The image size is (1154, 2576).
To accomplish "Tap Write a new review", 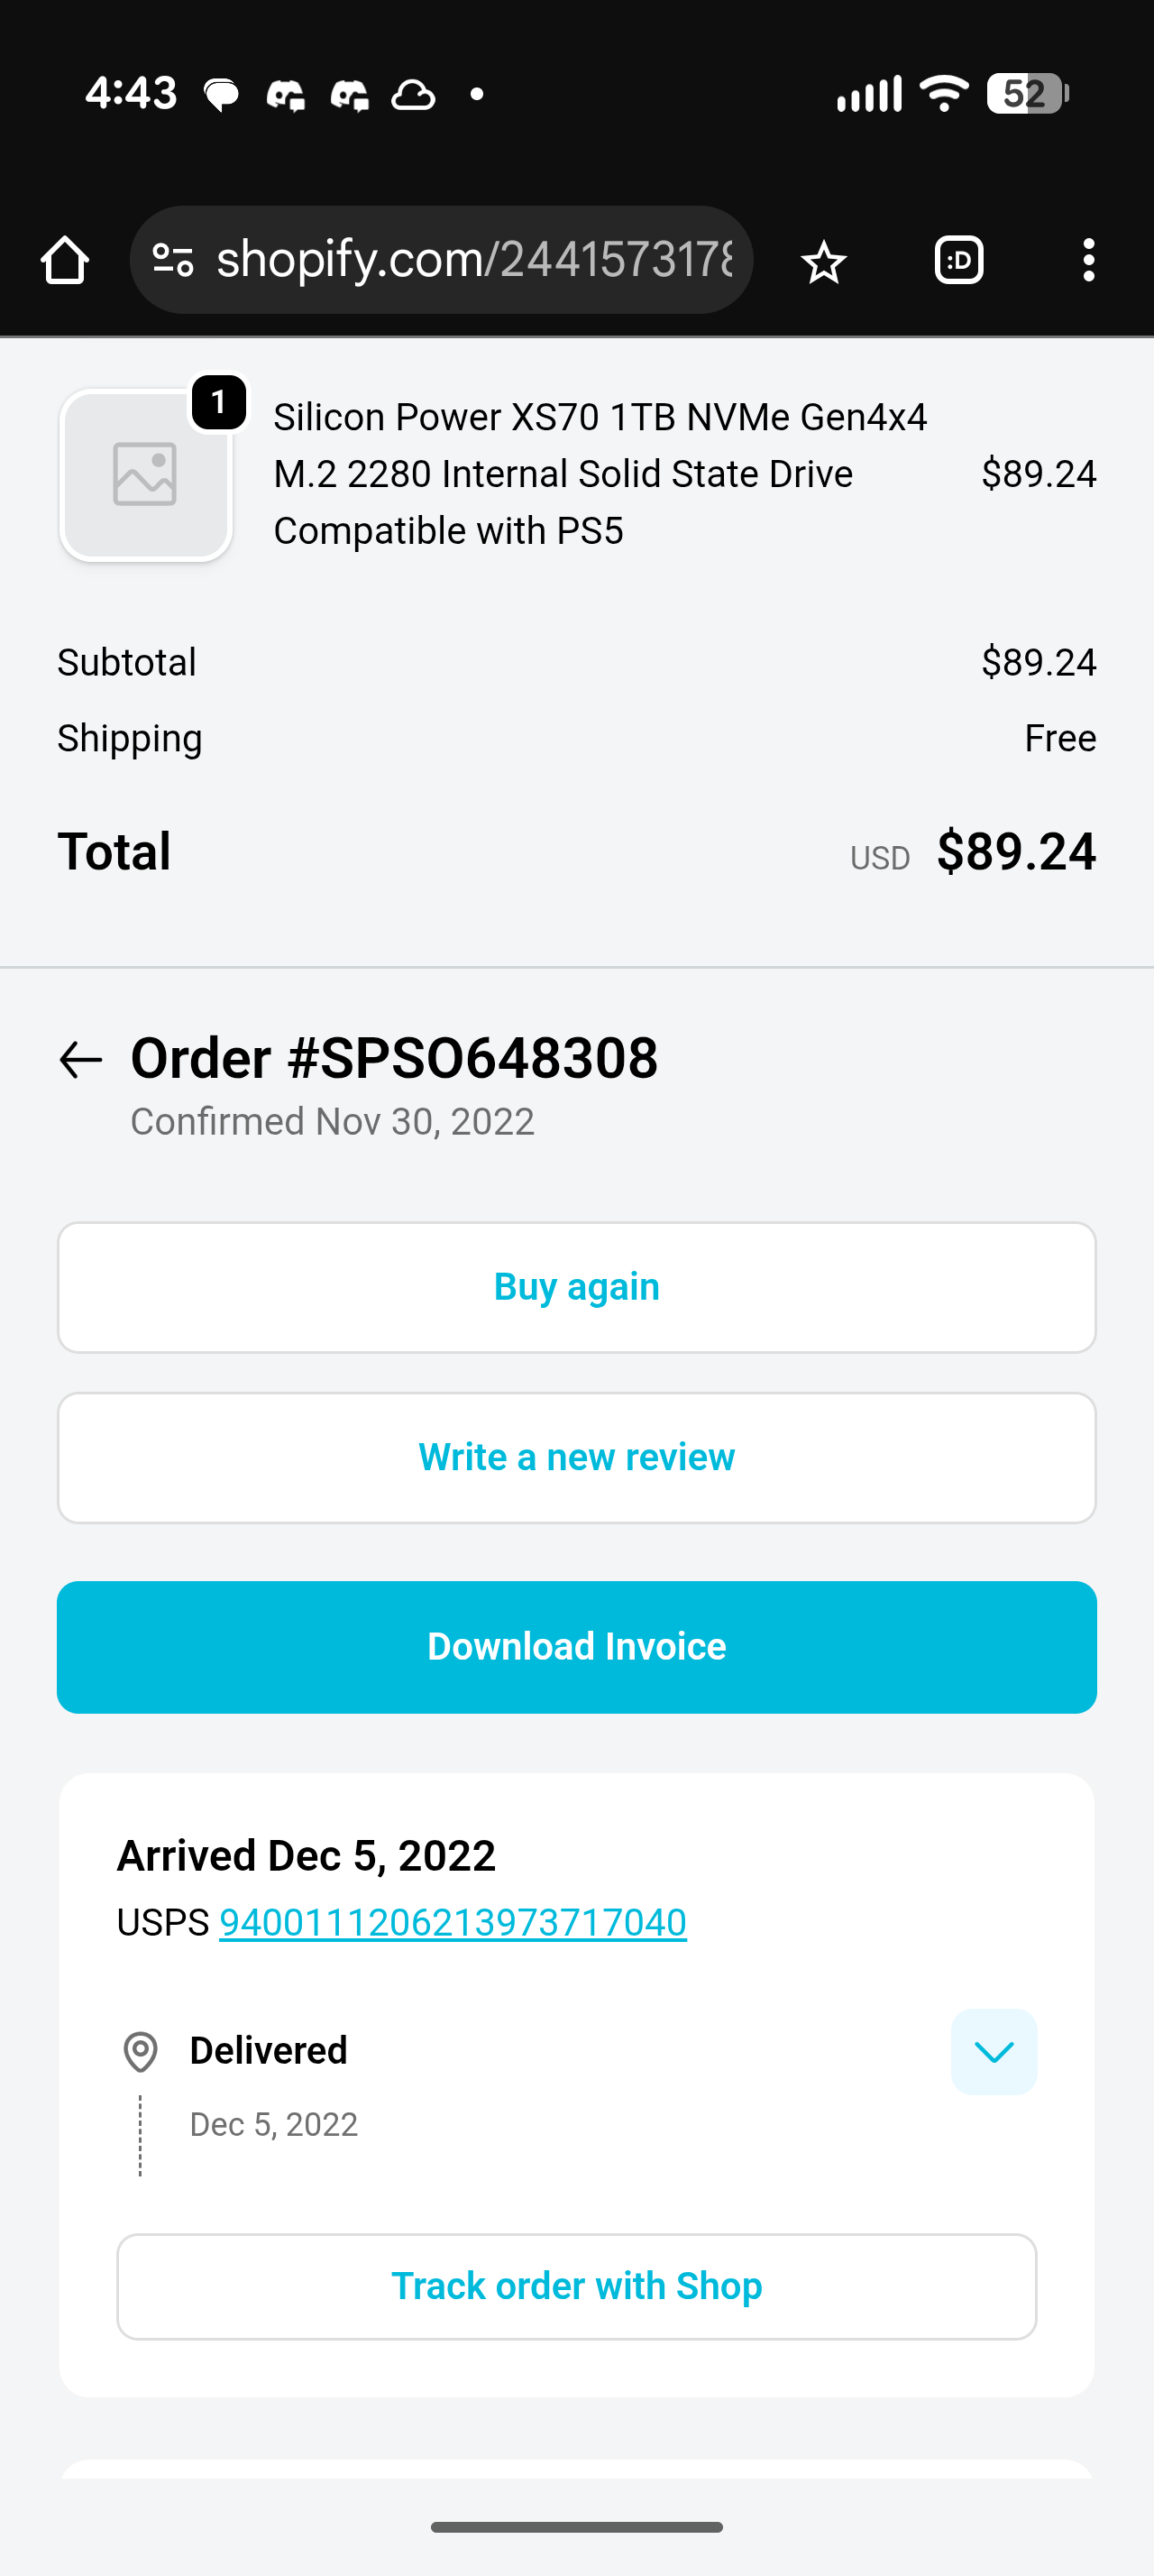I will coord(576,1458).
